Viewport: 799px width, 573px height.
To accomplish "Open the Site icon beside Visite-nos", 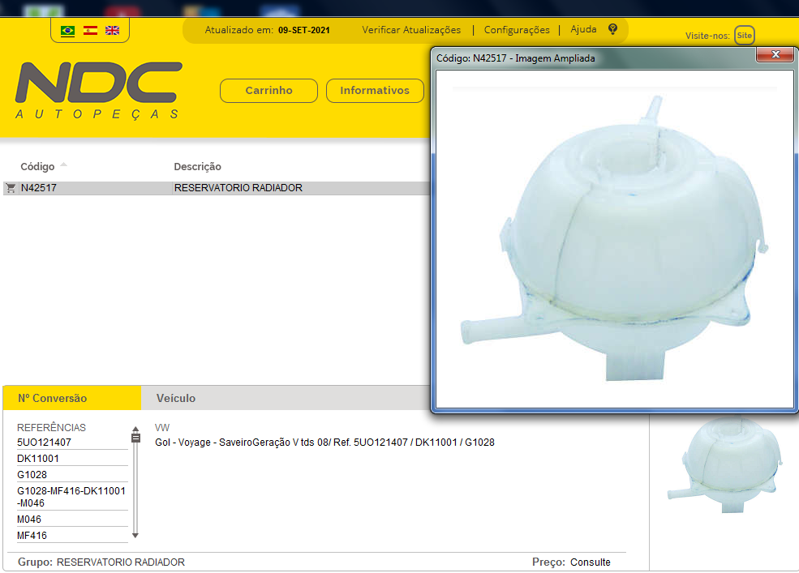I will coord(744,36).
